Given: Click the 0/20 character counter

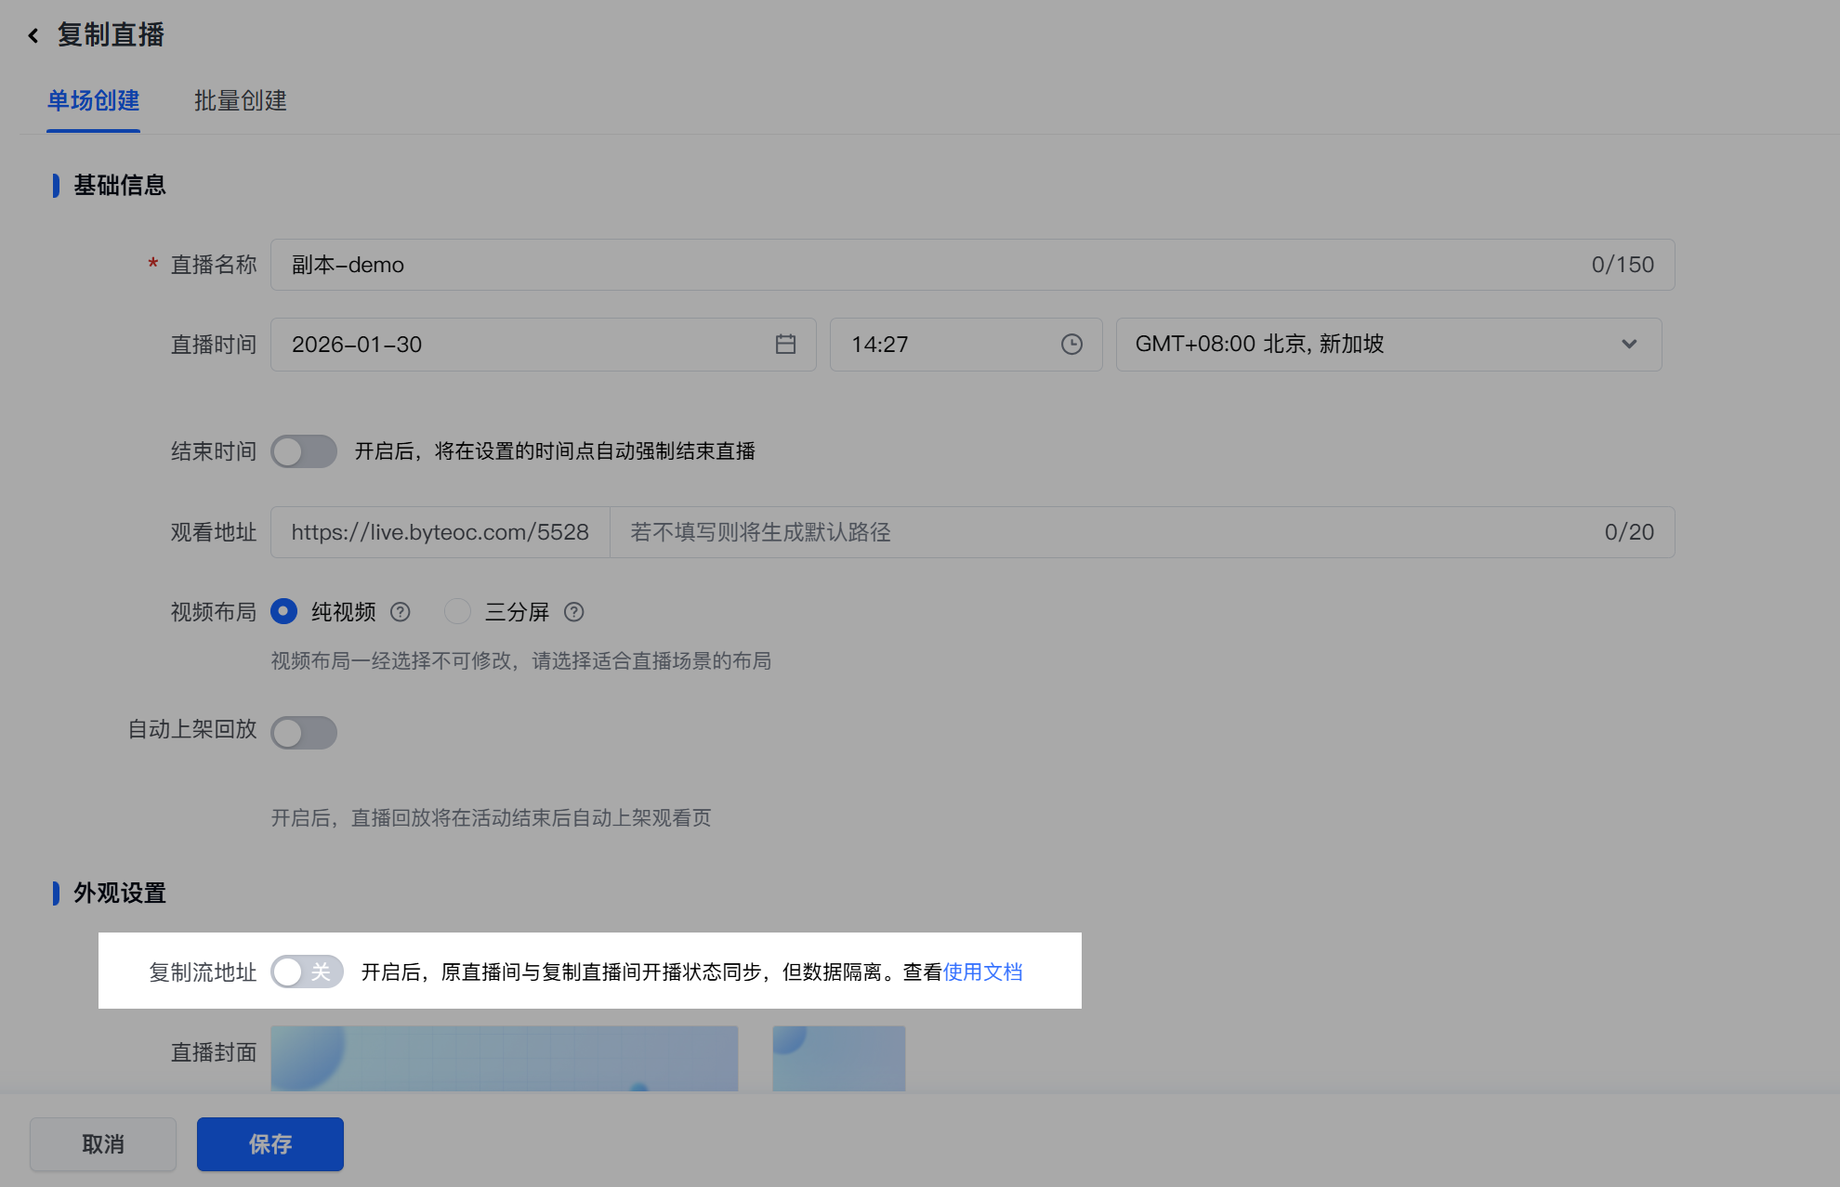Looking at the screenshot, I should click(1629, 532).
